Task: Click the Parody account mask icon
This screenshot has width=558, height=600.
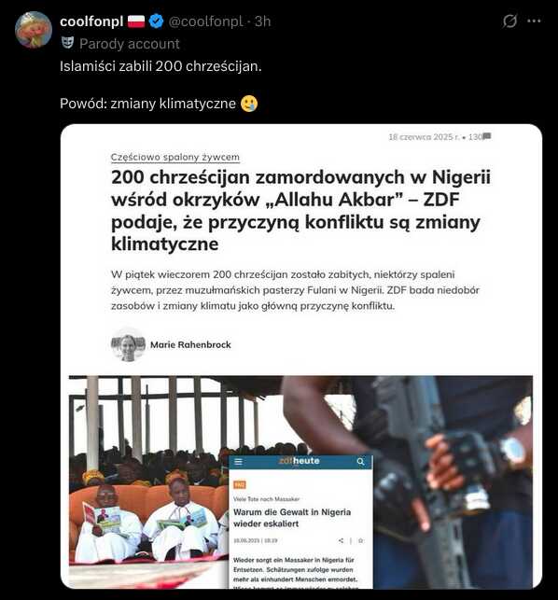Action: click(67, 43)
